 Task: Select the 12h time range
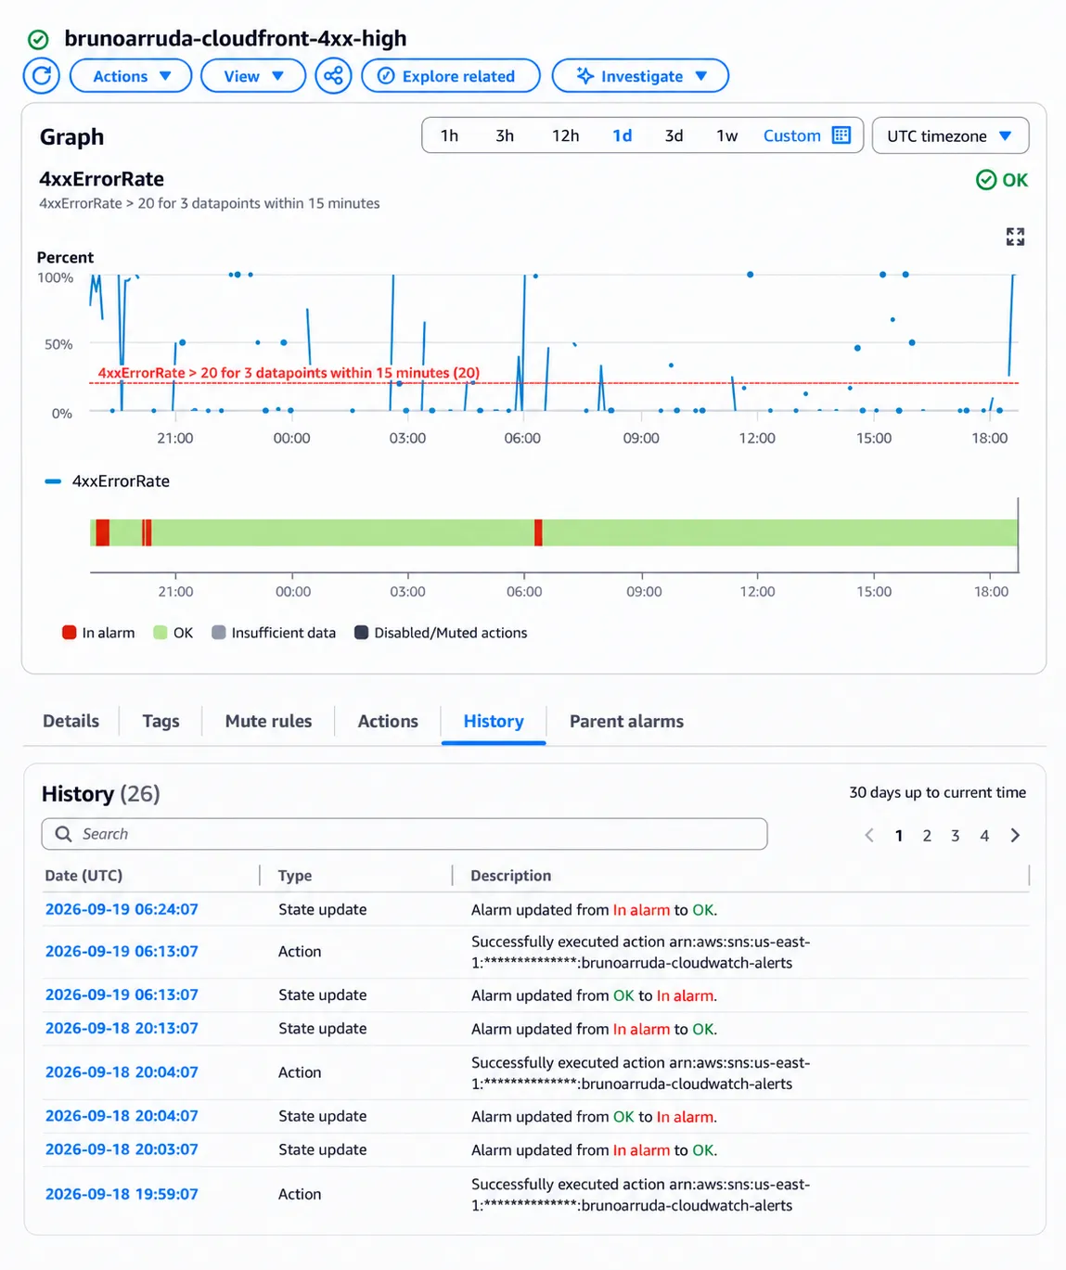click(565, 135)
